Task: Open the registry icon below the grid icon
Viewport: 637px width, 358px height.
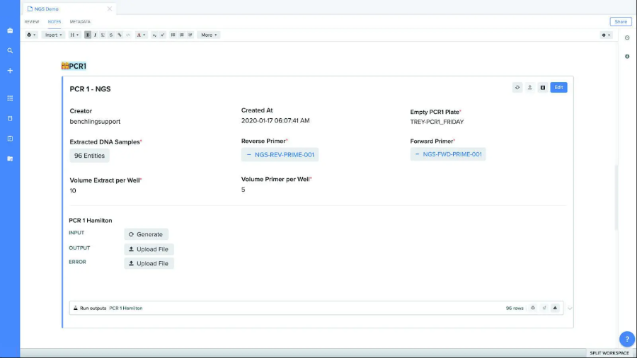Action: 10,119
